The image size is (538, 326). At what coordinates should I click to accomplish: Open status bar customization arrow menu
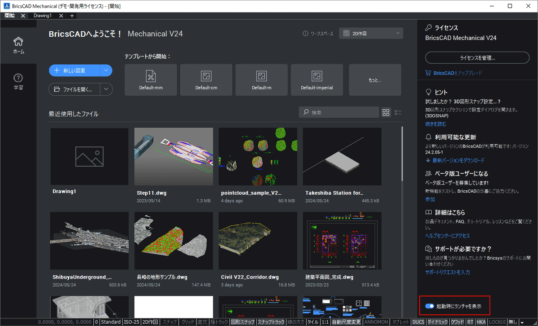pos(522,322)
